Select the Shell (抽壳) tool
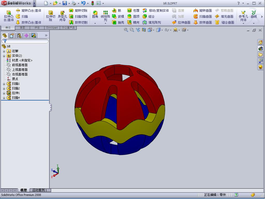 [118, 22]
